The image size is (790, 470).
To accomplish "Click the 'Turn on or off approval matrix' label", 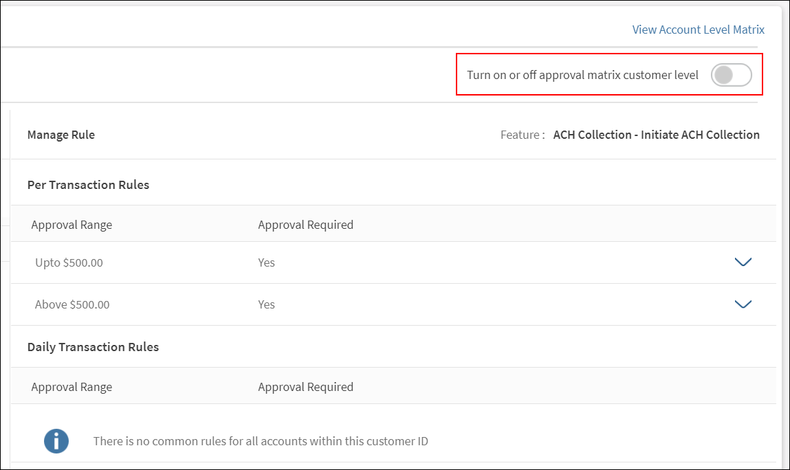I will pos(582,75).
